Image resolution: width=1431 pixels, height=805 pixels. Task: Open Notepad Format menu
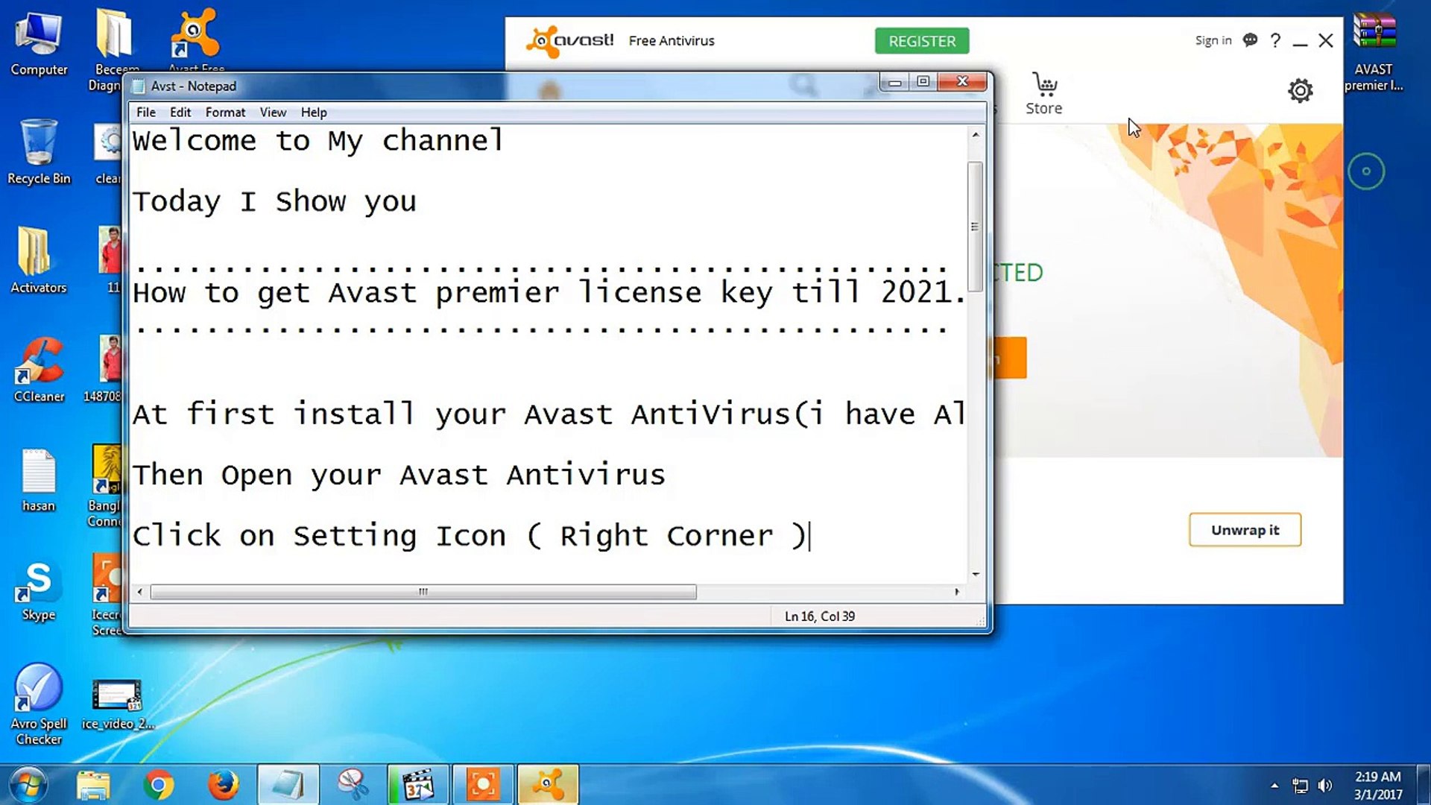(225, 112)
